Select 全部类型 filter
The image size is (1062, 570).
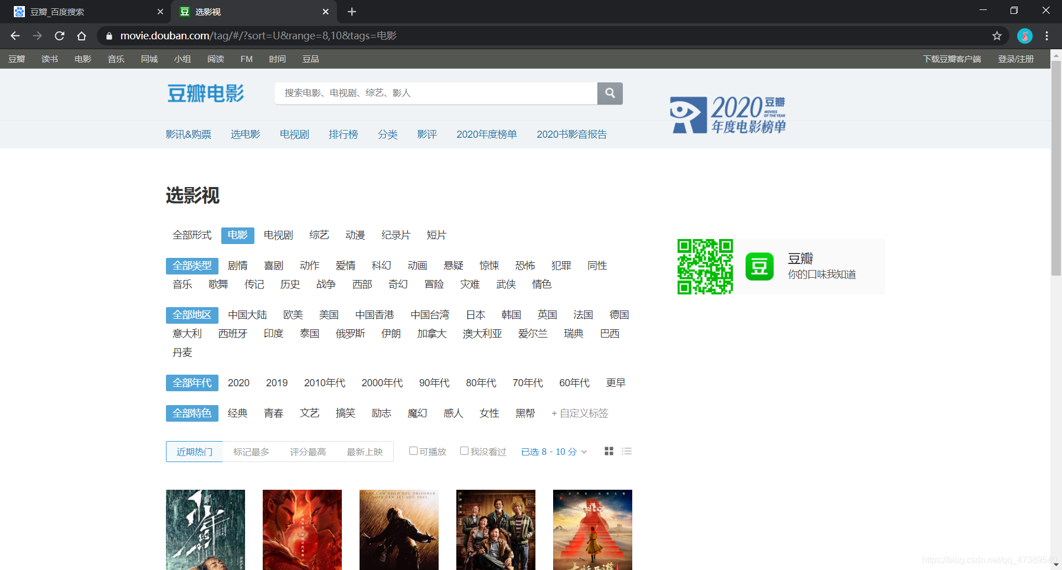coord(192,266)
